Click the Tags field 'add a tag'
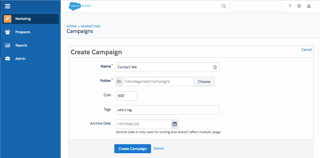Image resolution: width=320 pixels, height=158 pixels. point(168,110)
